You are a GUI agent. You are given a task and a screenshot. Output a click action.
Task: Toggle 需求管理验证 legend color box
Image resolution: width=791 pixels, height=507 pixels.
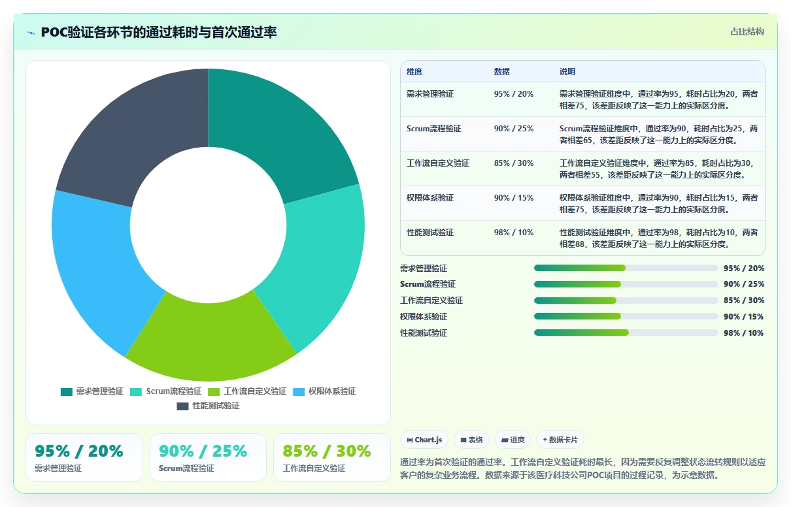67,392
